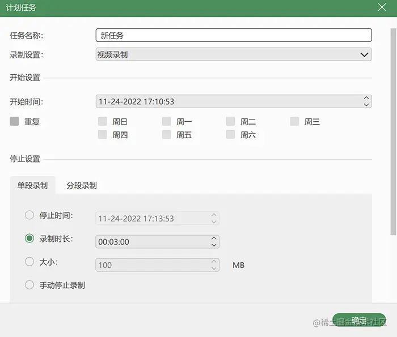
Task: Increase 大小 value with its up arrow
Action: click(214, 262)
